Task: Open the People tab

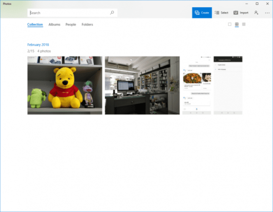Action: click(x=71, y=25)
